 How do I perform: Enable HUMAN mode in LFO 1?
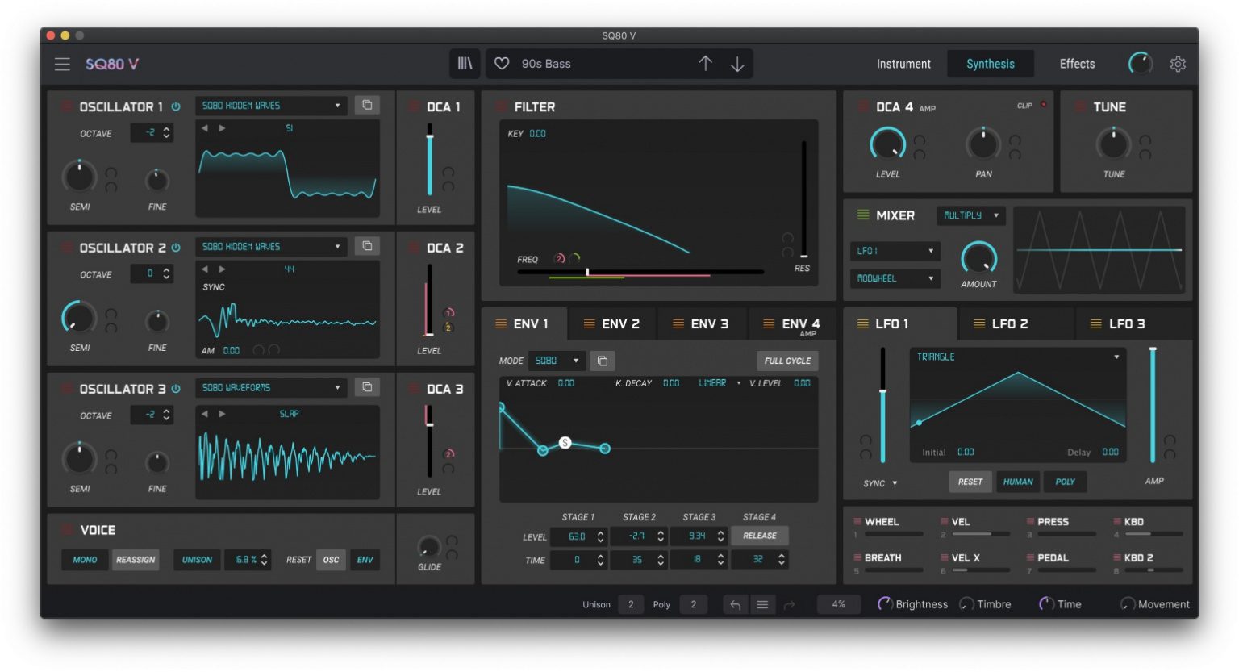1018,482
